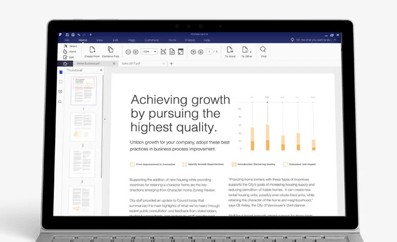Screen dimensions: 397x242
Task: Close the Thumbnail panel
Action: (101, 70)
